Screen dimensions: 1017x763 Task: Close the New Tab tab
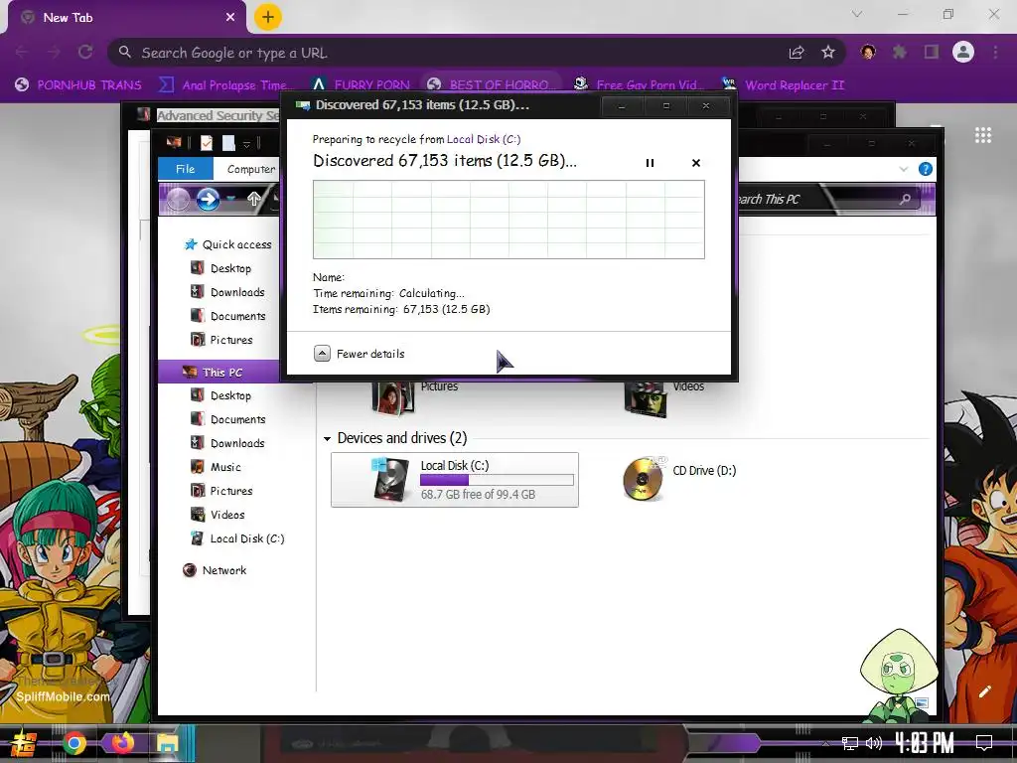pyautogui.click(x=230, y=18)
